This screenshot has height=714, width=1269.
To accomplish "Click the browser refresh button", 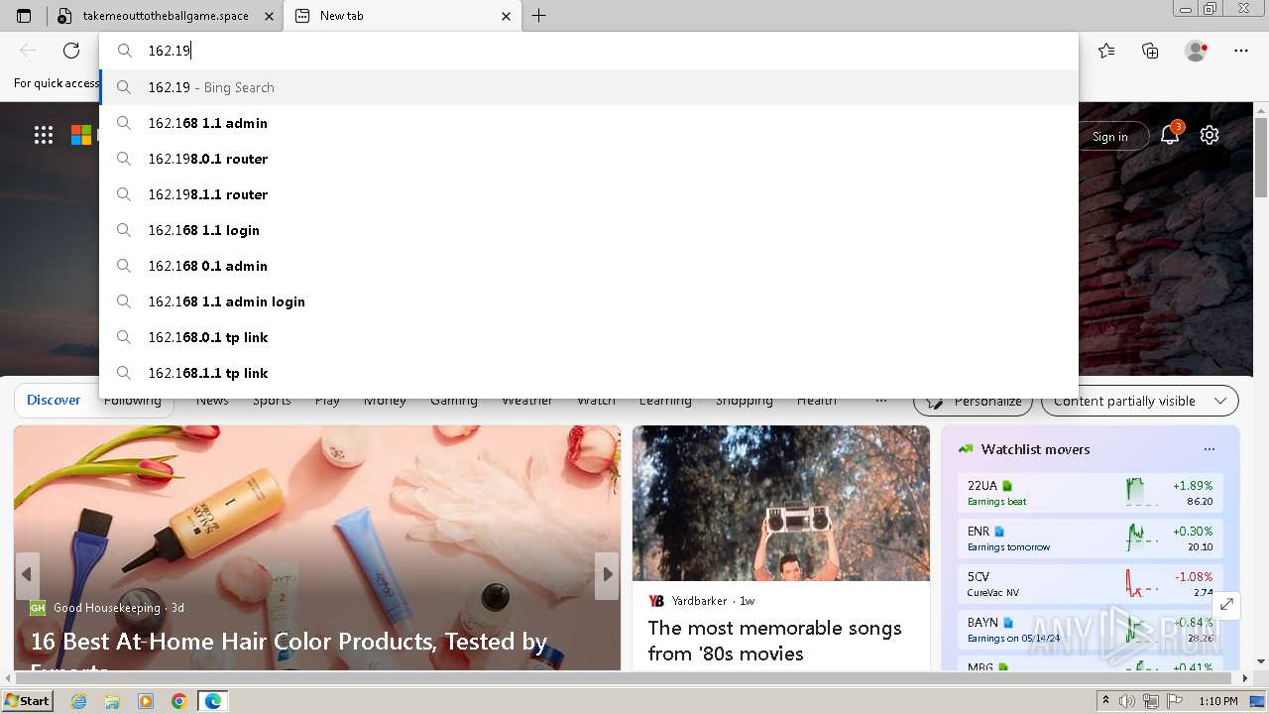I will click(71, 51).
